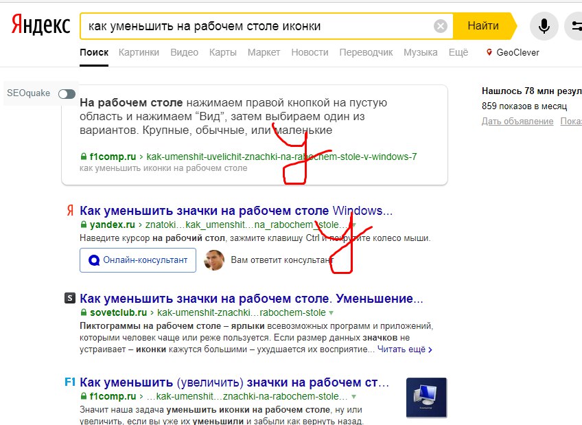
Task: Click the lock icon beside f1comp.ru in featured snippet
Action: [x=84, y=157]
